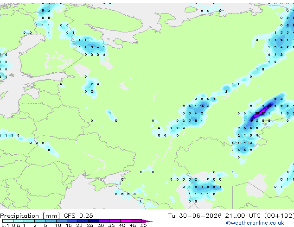Click the 'Tu 30-06-2026' date text

(x=195, y=216)
